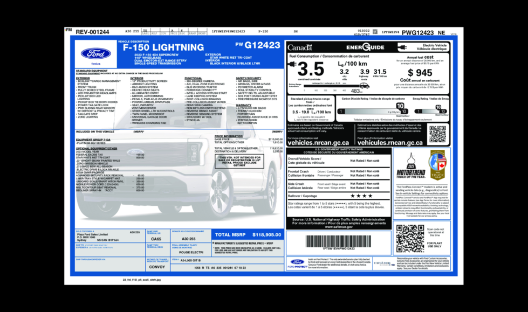Click the Smog Rating scale

[x=431, y=110]
